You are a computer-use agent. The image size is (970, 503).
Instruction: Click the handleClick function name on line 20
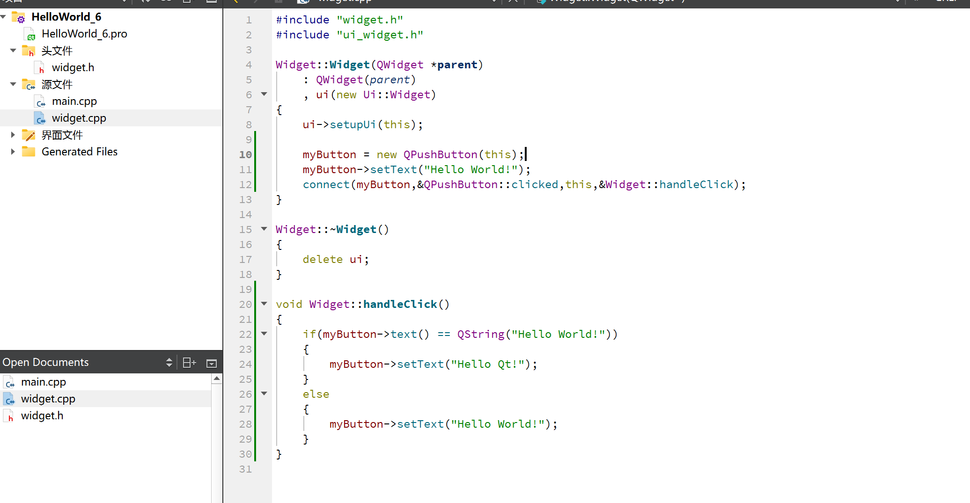(400, 304)
